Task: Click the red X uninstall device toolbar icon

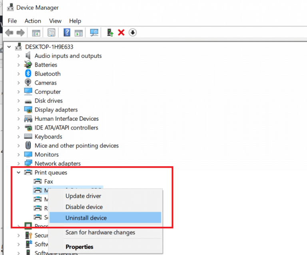Action: click(121, 33)
